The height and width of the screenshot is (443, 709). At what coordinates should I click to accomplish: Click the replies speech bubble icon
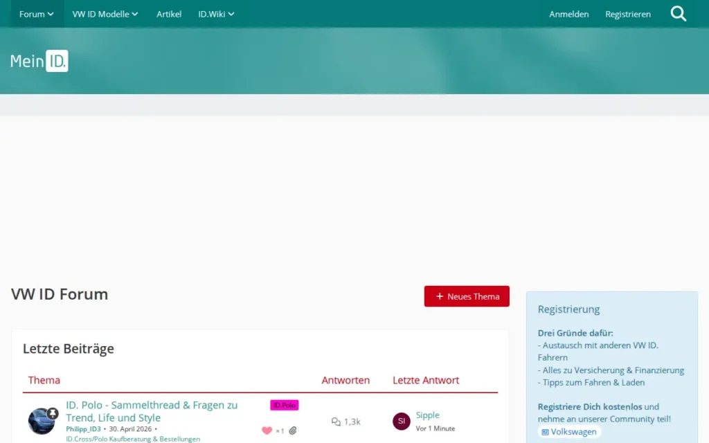coord(336,422)
